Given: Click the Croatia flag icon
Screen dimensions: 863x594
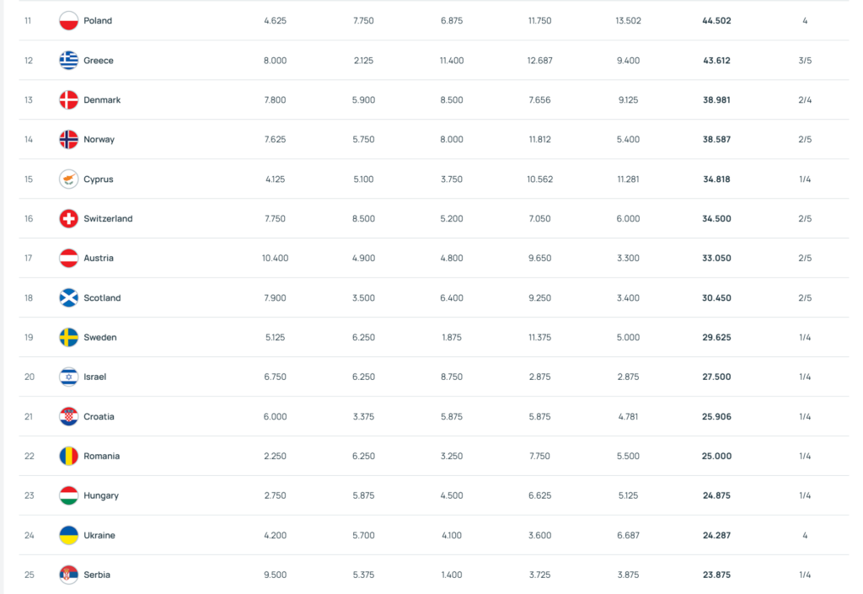Looking at the screenshot, I should tap(69, 417).
